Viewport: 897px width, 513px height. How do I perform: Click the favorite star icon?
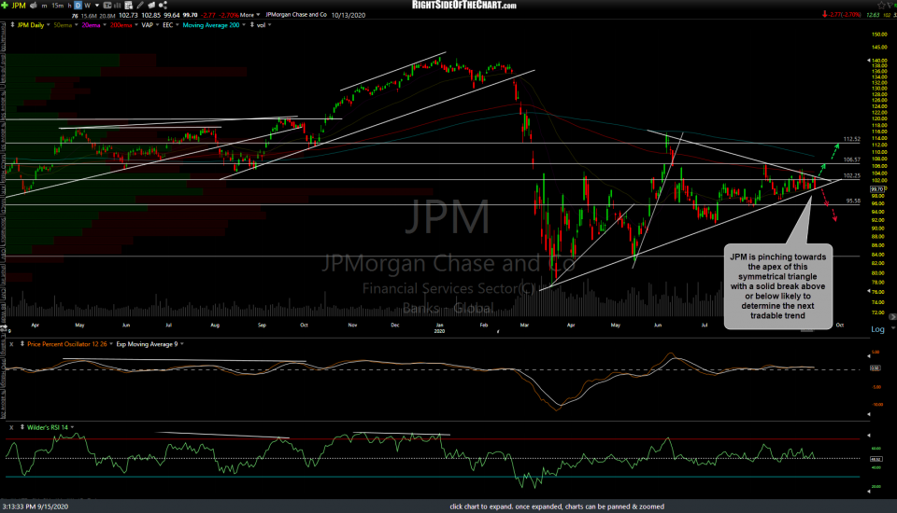click(x=881, y=6)
